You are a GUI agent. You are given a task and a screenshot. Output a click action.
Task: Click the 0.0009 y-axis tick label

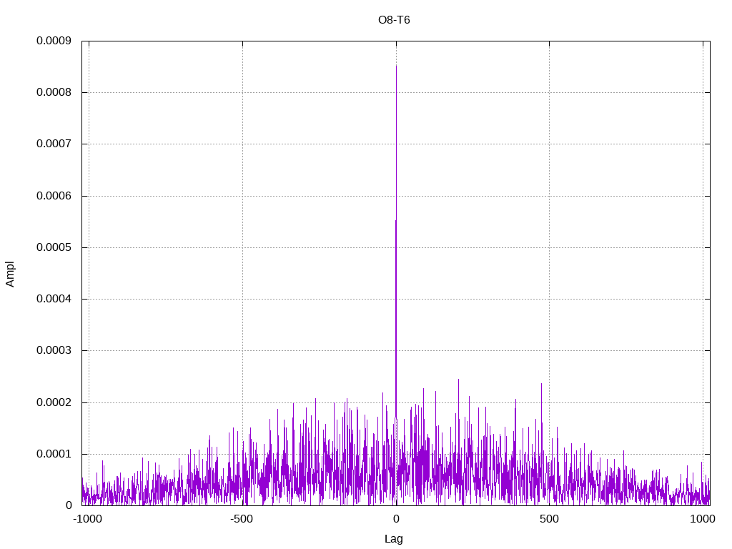(54, 41)
